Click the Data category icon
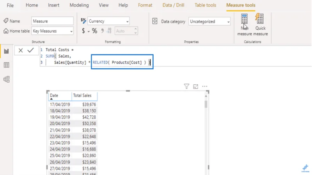This screenshot has height=175, width=312. coord(155,21)
